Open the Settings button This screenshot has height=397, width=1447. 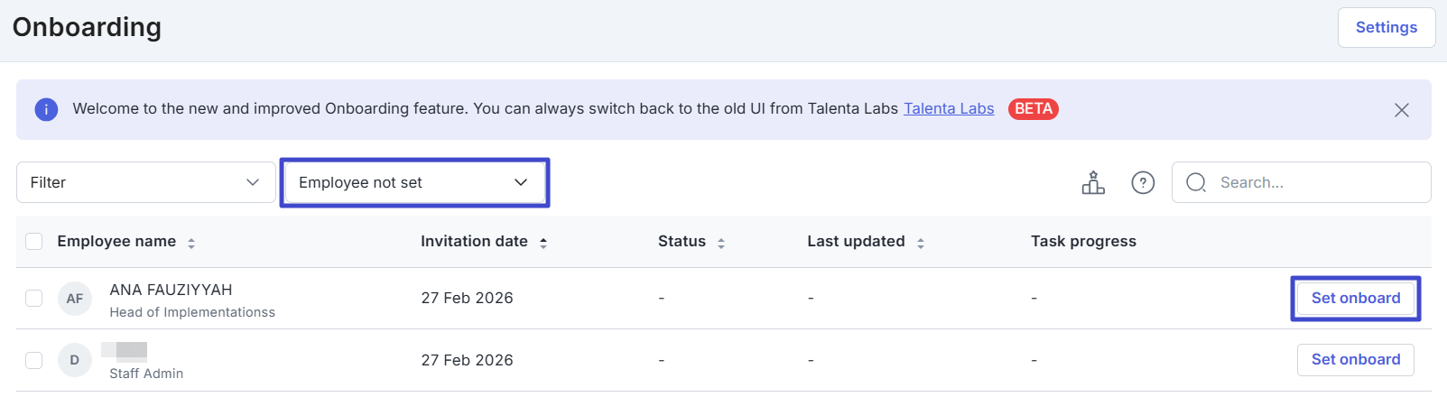1386,27
